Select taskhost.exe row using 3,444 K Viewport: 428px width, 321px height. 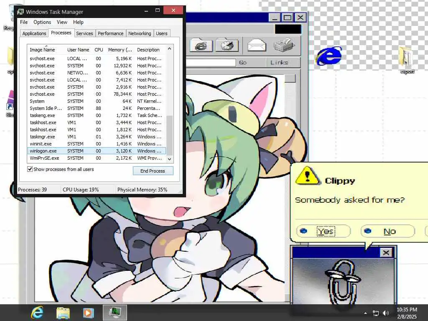click(x=97, y=122)
